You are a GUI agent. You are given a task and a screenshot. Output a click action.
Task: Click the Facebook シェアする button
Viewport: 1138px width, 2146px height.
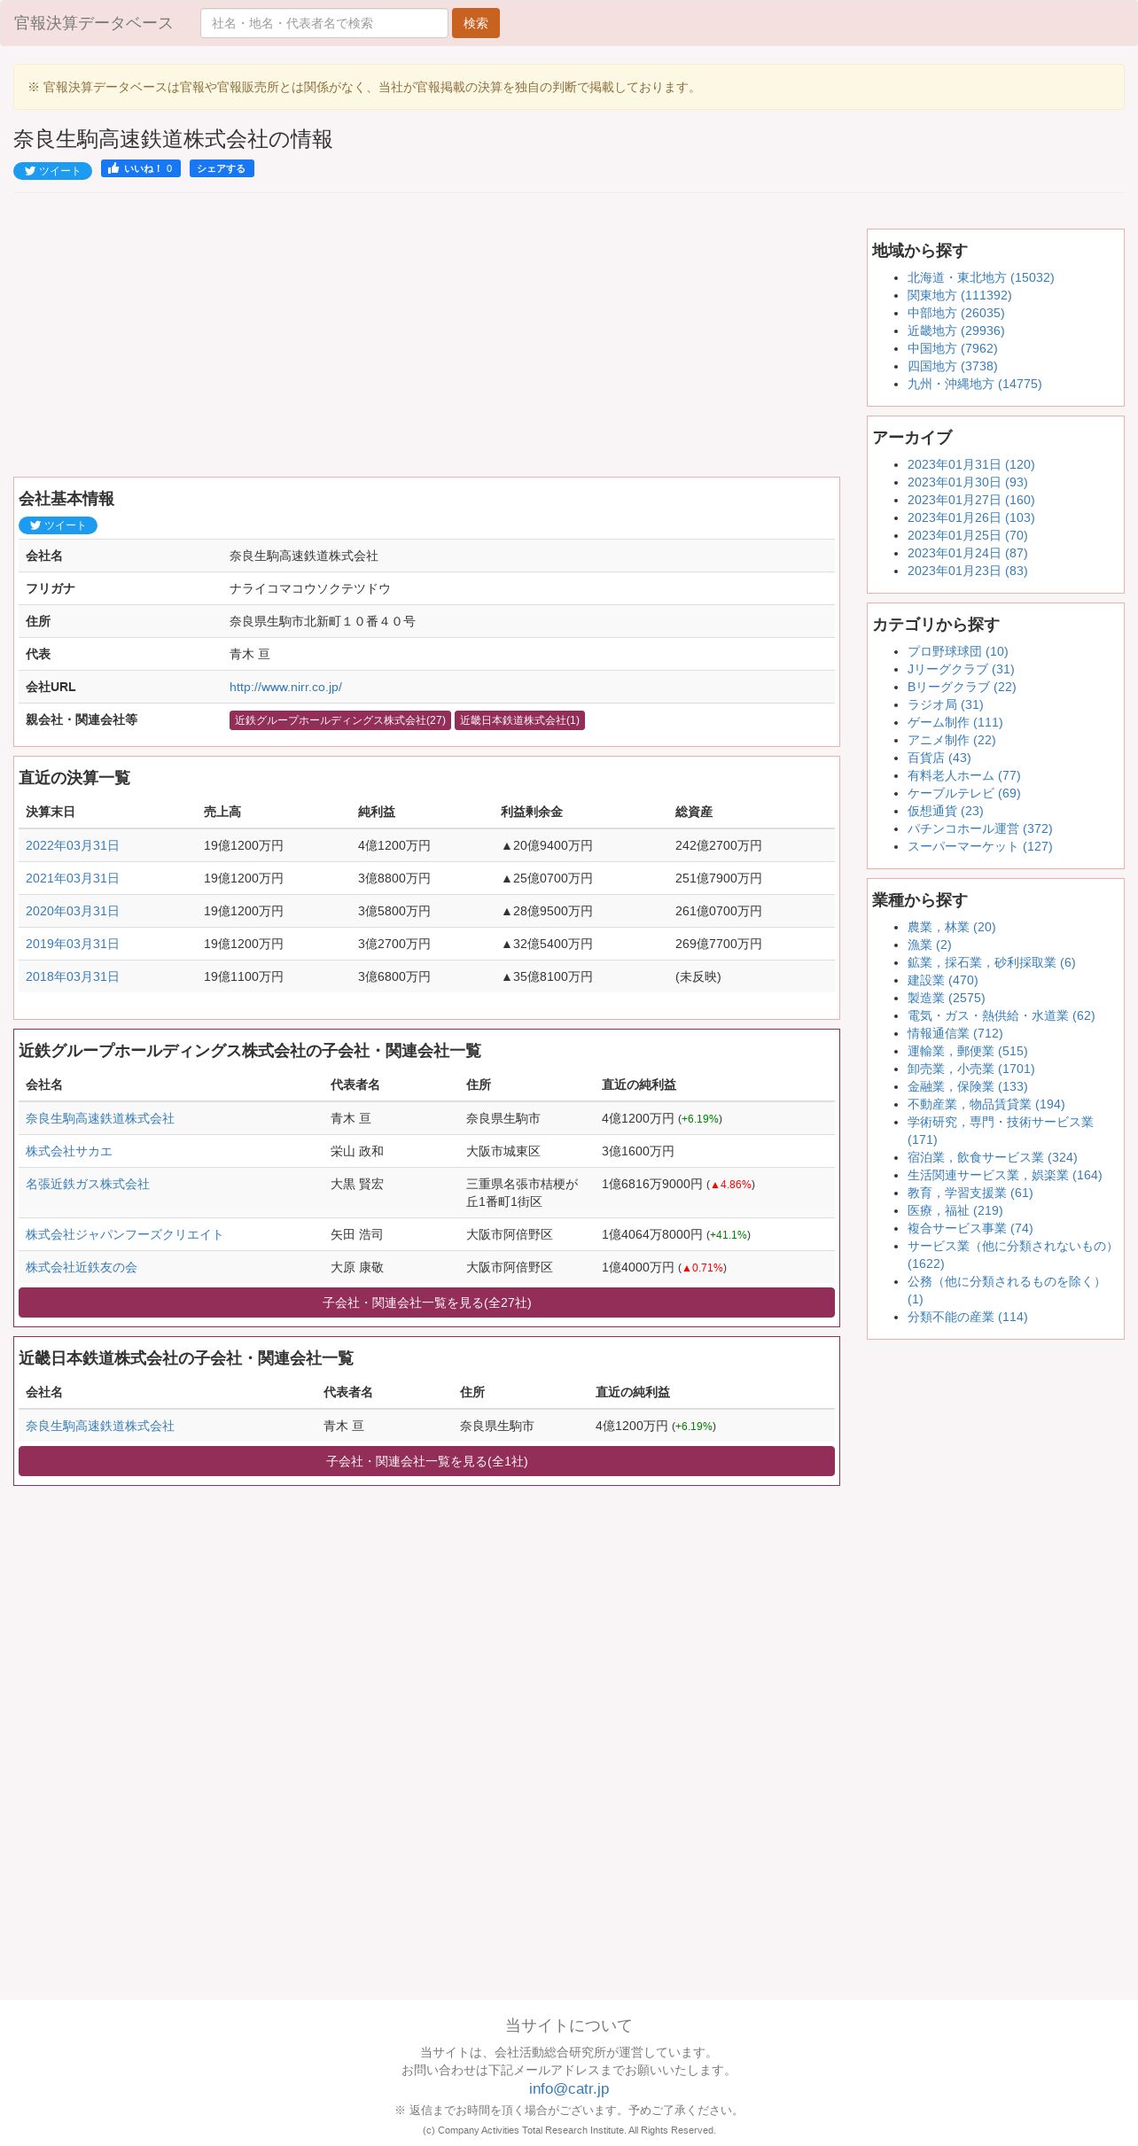[x=222, y=168]
